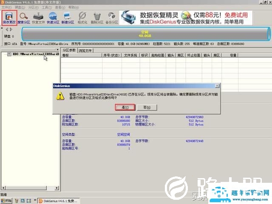Click the DiskGenius V4.6.1 taskbar button

(59, 201)
